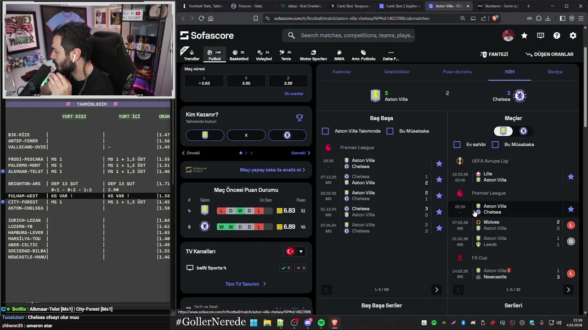This screenshot has height=330, width=588.
Task: Open 'Ek oranlar' link
Action: 294,93
